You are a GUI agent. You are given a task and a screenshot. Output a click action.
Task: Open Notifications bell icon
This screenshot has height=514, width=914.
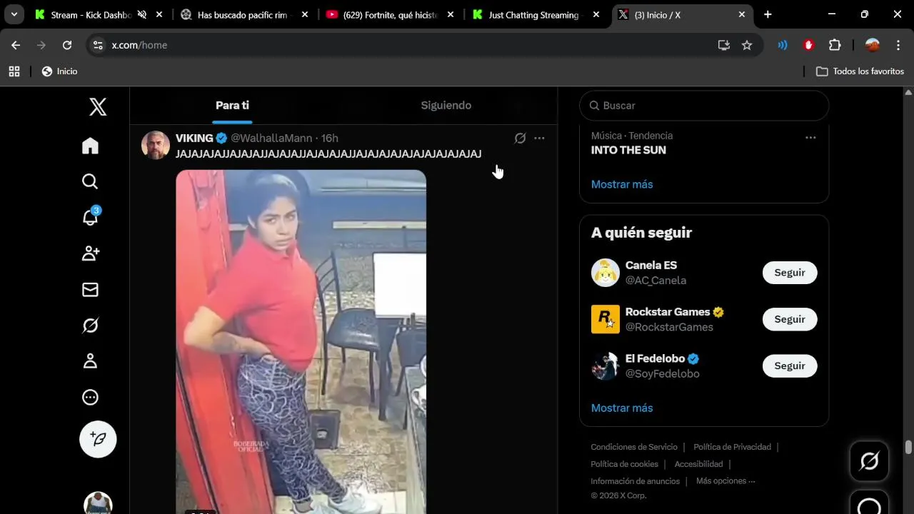(x=90, y=217)
